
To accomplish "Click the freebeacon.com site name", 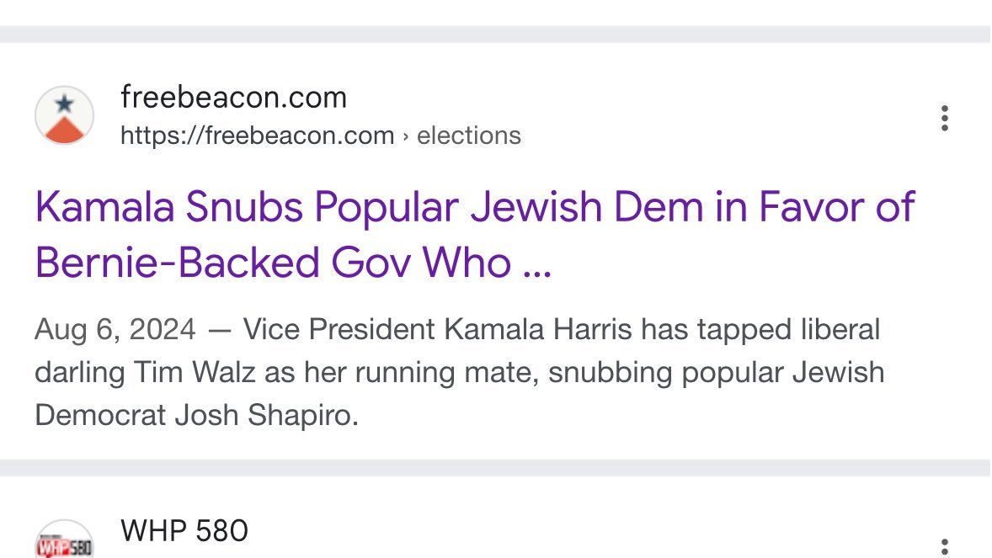I will 233,98.
